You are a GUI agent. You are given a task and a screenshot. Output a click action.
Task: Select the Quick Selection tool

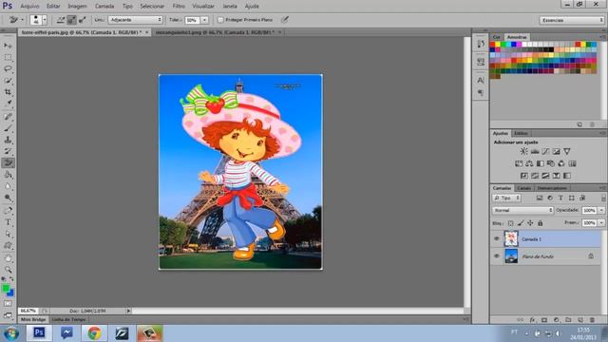click(x=8, y=81)
